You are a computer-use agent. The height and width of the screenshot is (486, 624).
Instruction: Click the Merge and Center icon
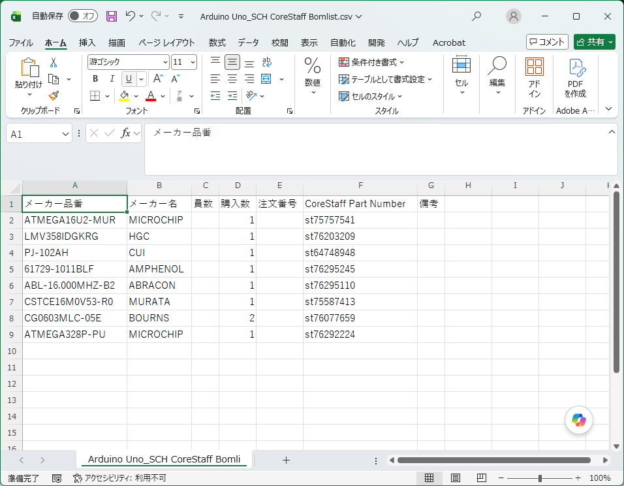coord(266,79)
